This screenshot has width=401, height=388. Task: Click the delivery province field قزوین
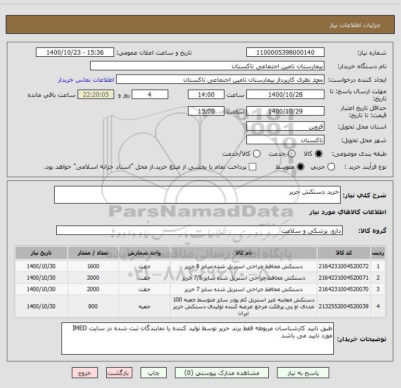click(x=285, y=127)
